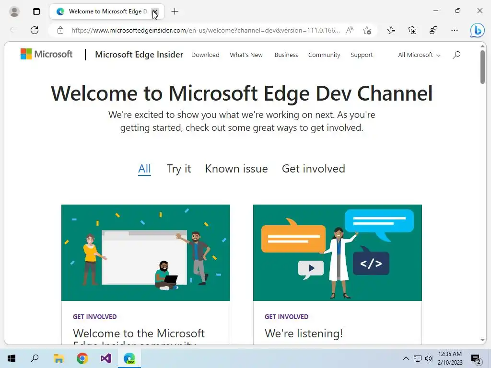Switch to the Get involved filter tab

coord(314,169)
